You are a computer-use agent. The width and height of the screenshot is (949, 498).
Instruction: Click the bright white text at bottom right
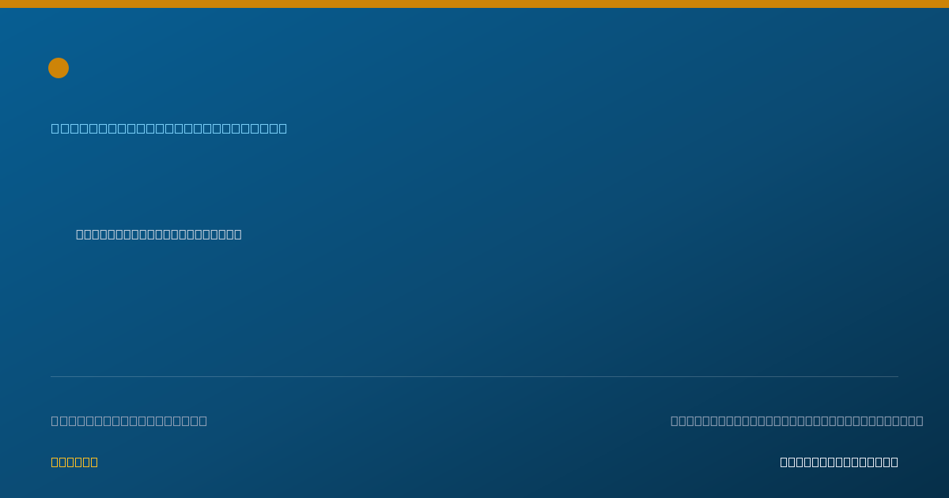tap(839, 462)
